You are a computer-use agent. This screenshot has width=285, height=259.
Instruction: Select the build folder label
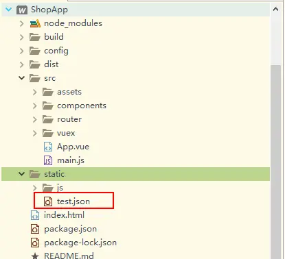(54, 37)
